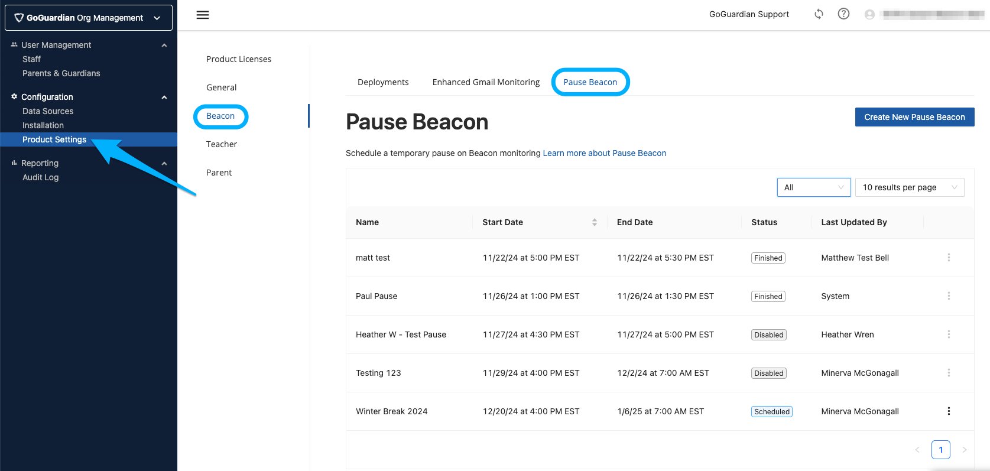The image size is (990, 471).
Task: Click the Scheduled status badge
Action: (x=772, y=412)
